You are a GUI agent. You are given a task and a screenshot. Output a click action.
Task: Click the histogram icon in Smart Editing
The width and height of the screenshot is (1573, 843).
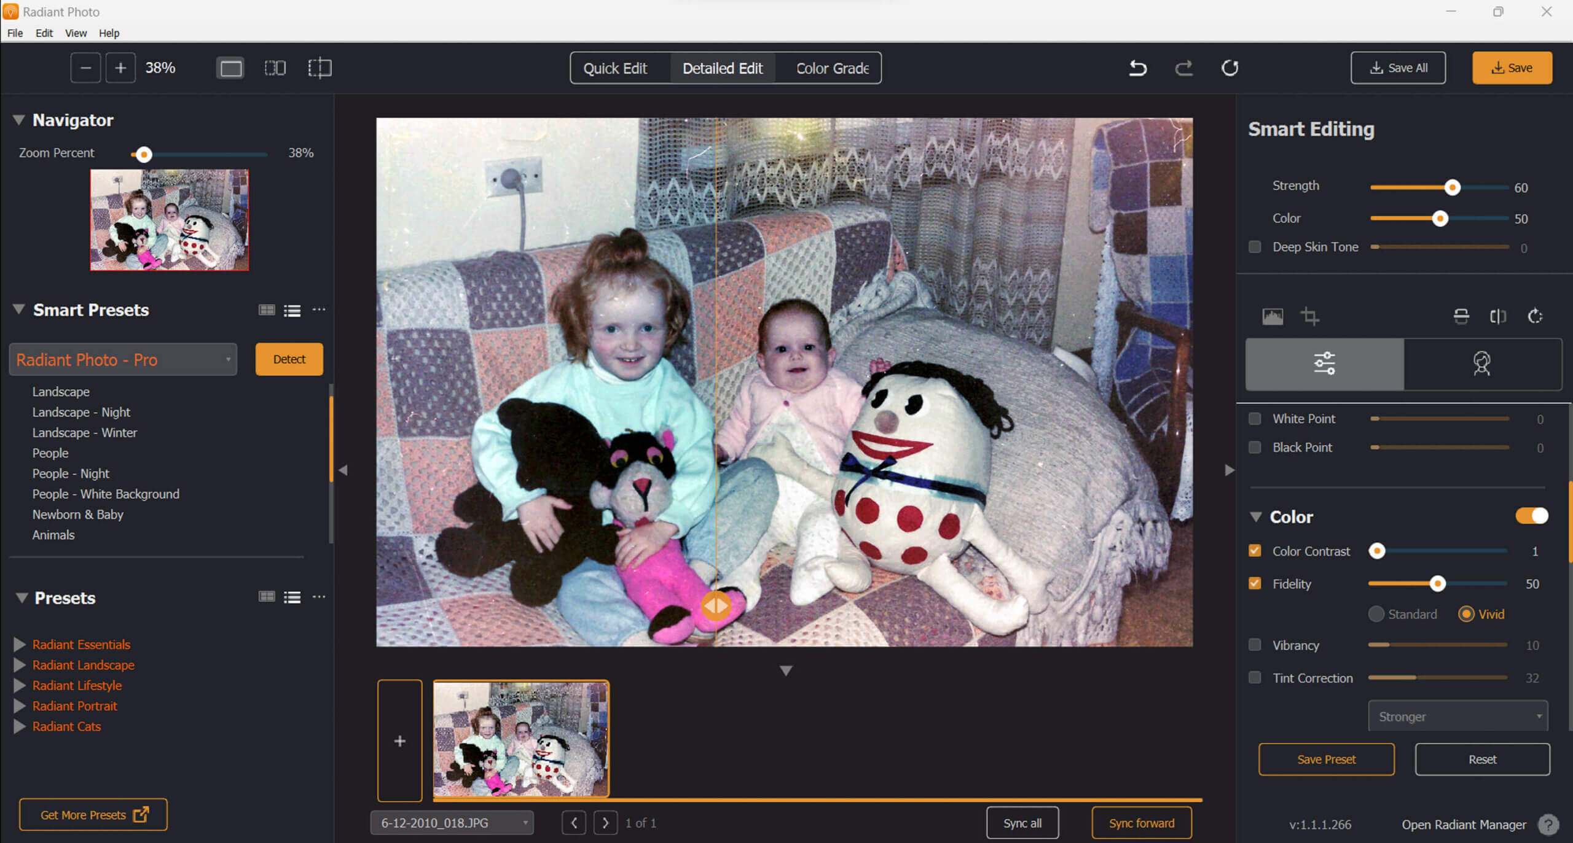[x=1272, y=316]
